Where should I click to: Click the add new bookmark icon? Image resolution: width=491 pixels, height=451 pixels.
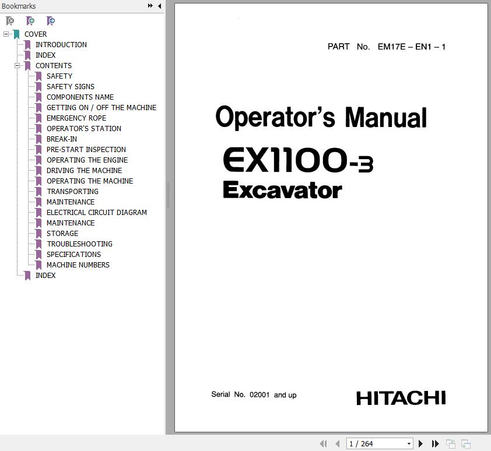[30, 21]
